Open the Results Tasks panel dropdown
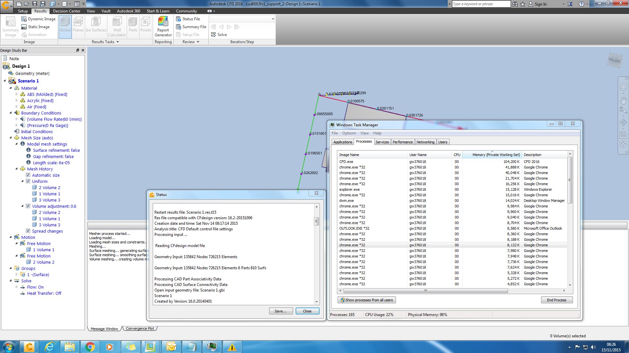629x353 pixels. coord(105,42)
